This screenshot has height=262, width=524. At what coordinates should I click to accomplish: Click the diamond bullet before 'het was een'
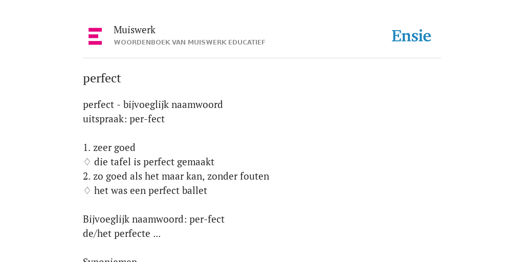coord(87,191)
